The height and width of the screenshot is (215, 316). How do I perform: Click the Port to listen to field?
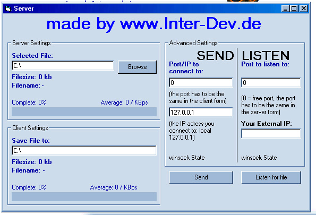[271, 82]
